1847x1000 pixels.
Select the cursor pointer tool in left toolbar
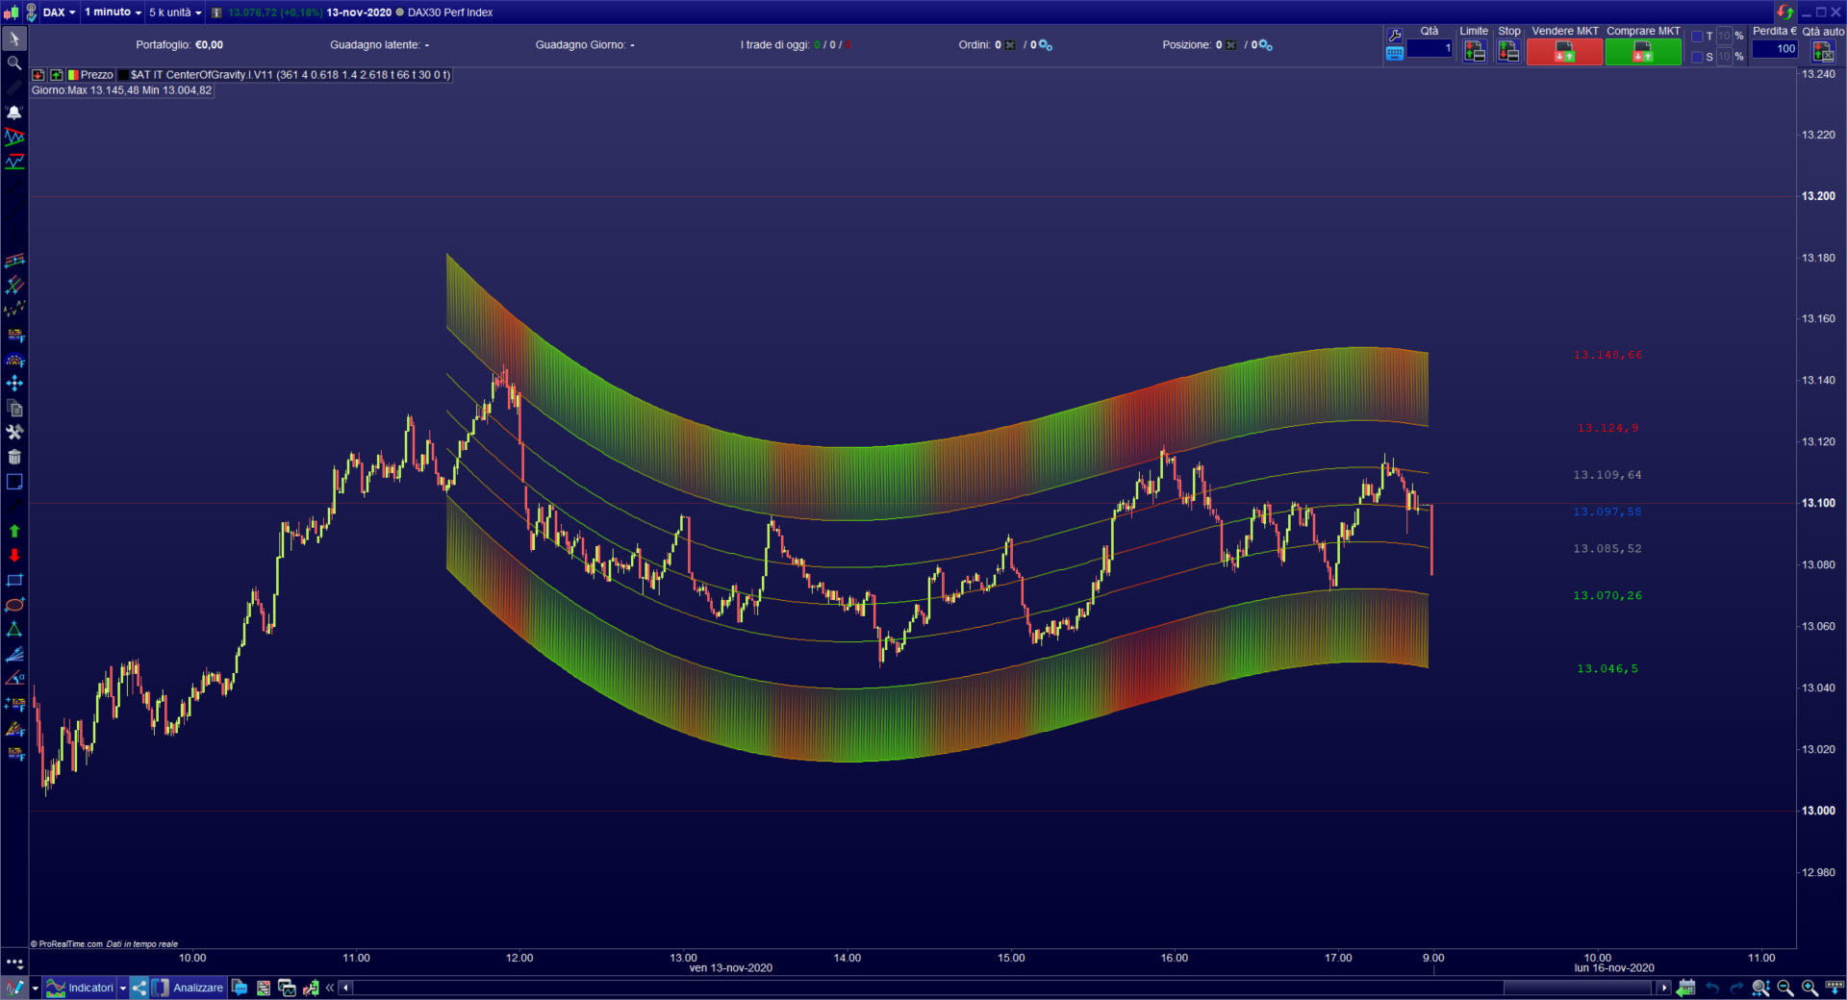[14, 38]
